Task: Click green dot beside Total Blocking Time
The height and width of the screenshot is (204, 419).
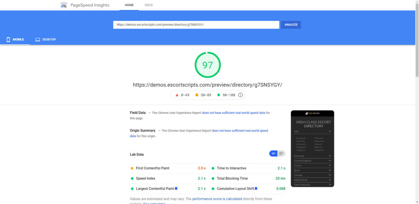Action: coord(213,178)
